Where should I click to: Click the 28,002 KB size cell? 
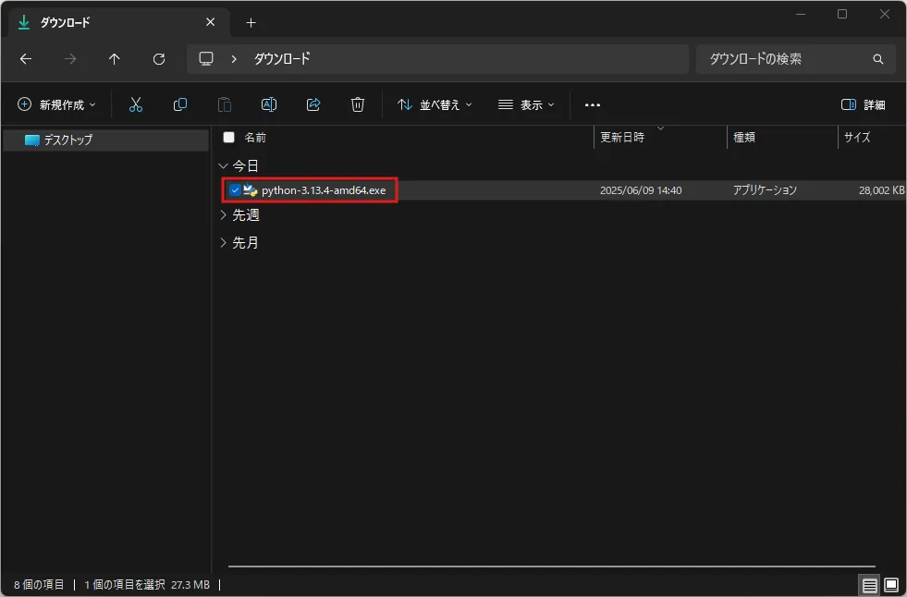click(x=881, y=190)
